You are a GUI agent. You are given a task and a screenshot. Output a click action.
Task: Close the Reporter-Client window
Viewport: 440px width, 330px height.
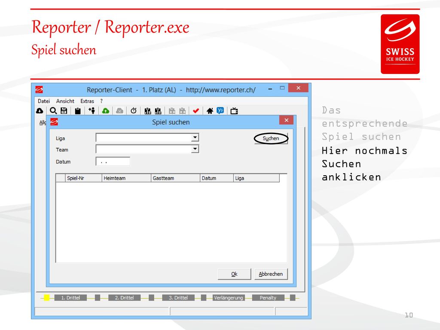(298, 88)
